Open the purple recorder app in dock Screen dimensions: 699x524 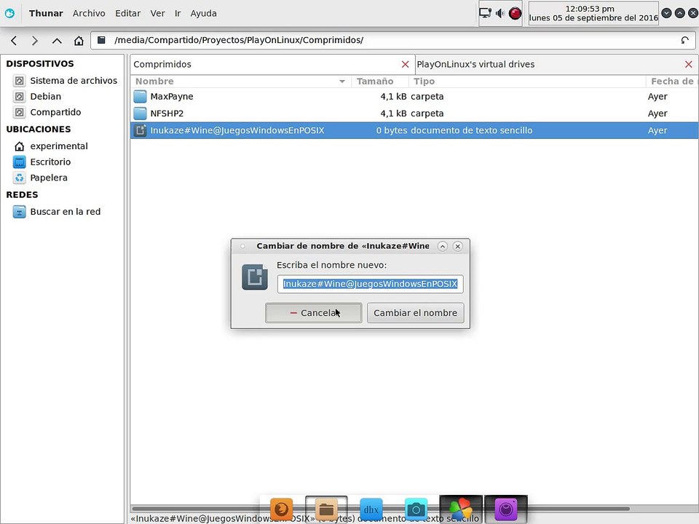pyautogui.click(x=505, y=509)
